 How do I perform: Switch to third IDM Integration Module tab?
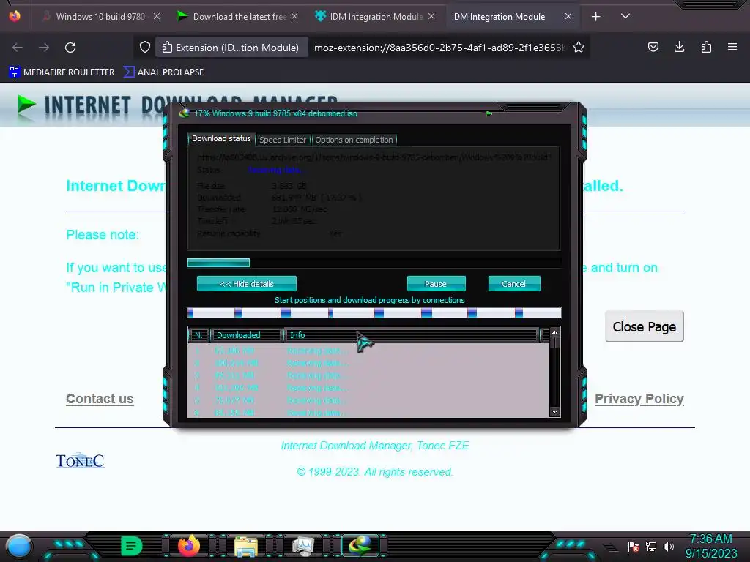click(x=376, y=17)
